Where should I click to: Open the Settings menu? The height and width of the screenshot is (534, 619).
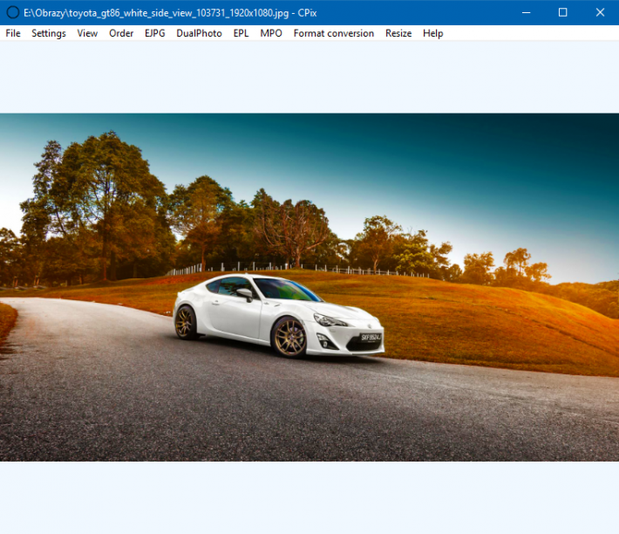coord(49,33)
